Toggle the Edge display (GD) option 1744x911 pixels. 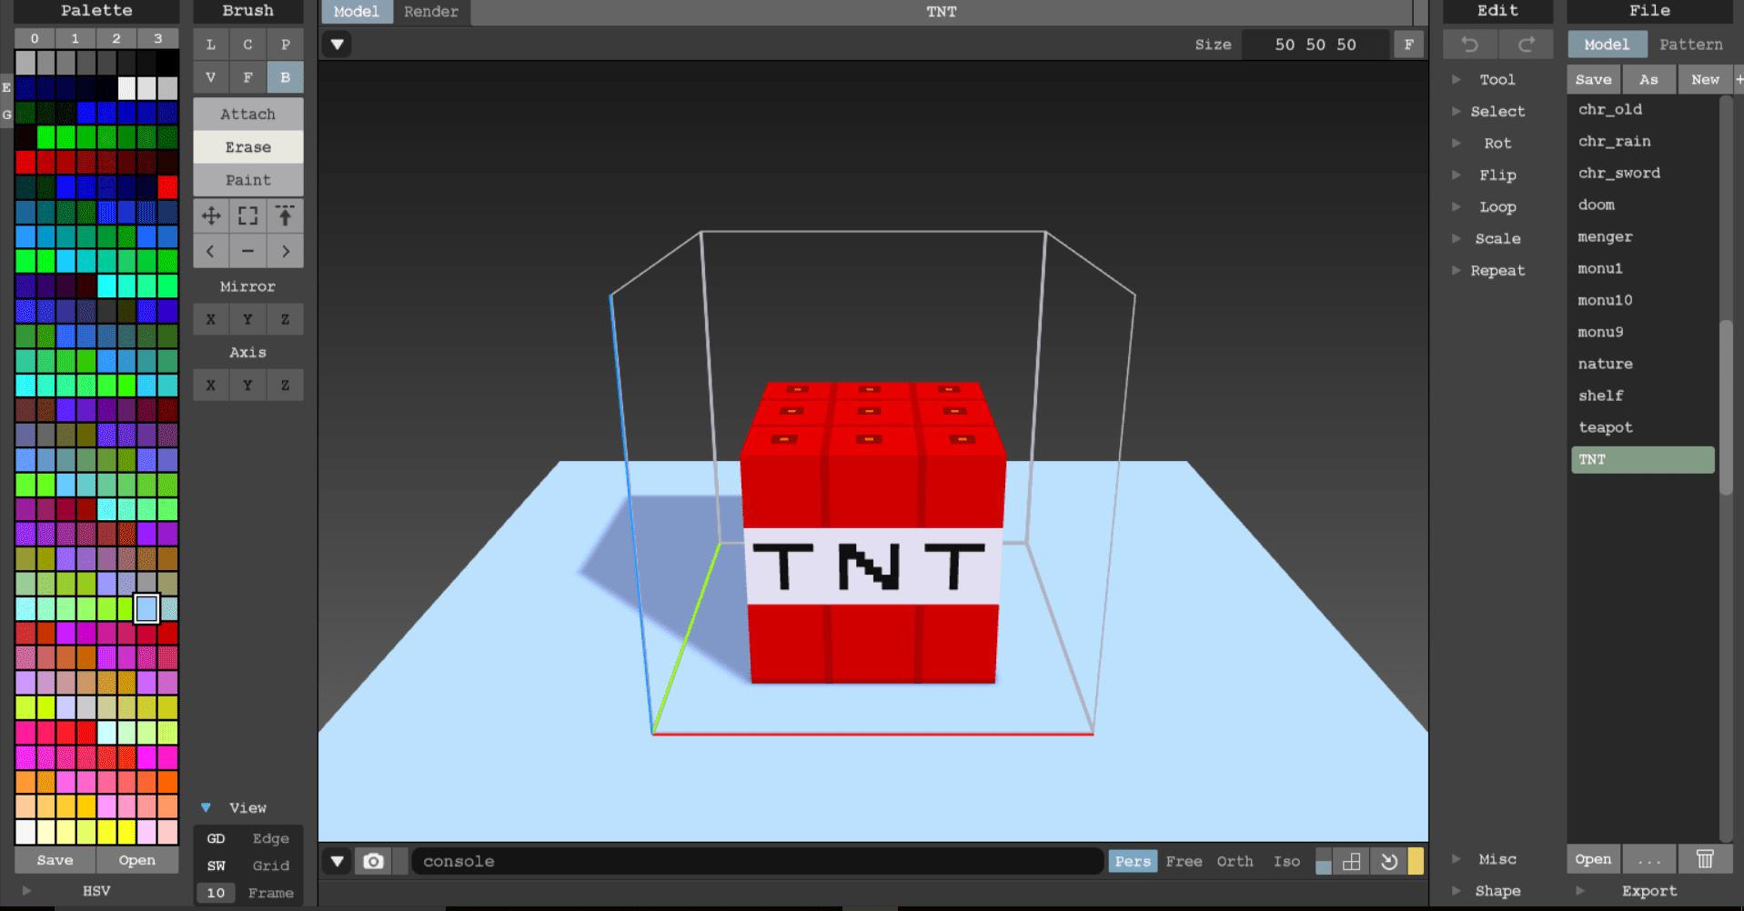point(217,838)
